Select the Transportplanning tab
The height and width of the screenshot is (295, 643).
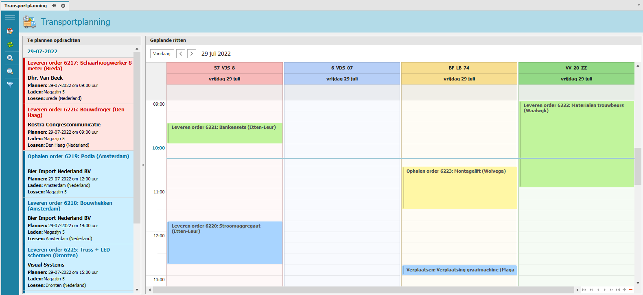[26, 6]
